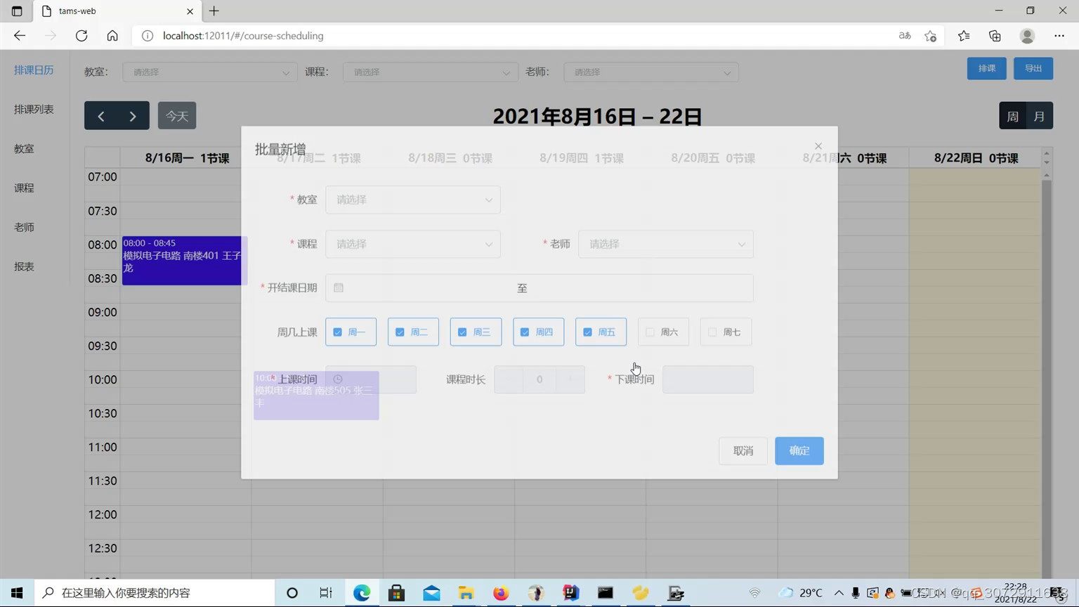Open 报表 in the sidebar
1079x607 pixels.
coord(24,266)
